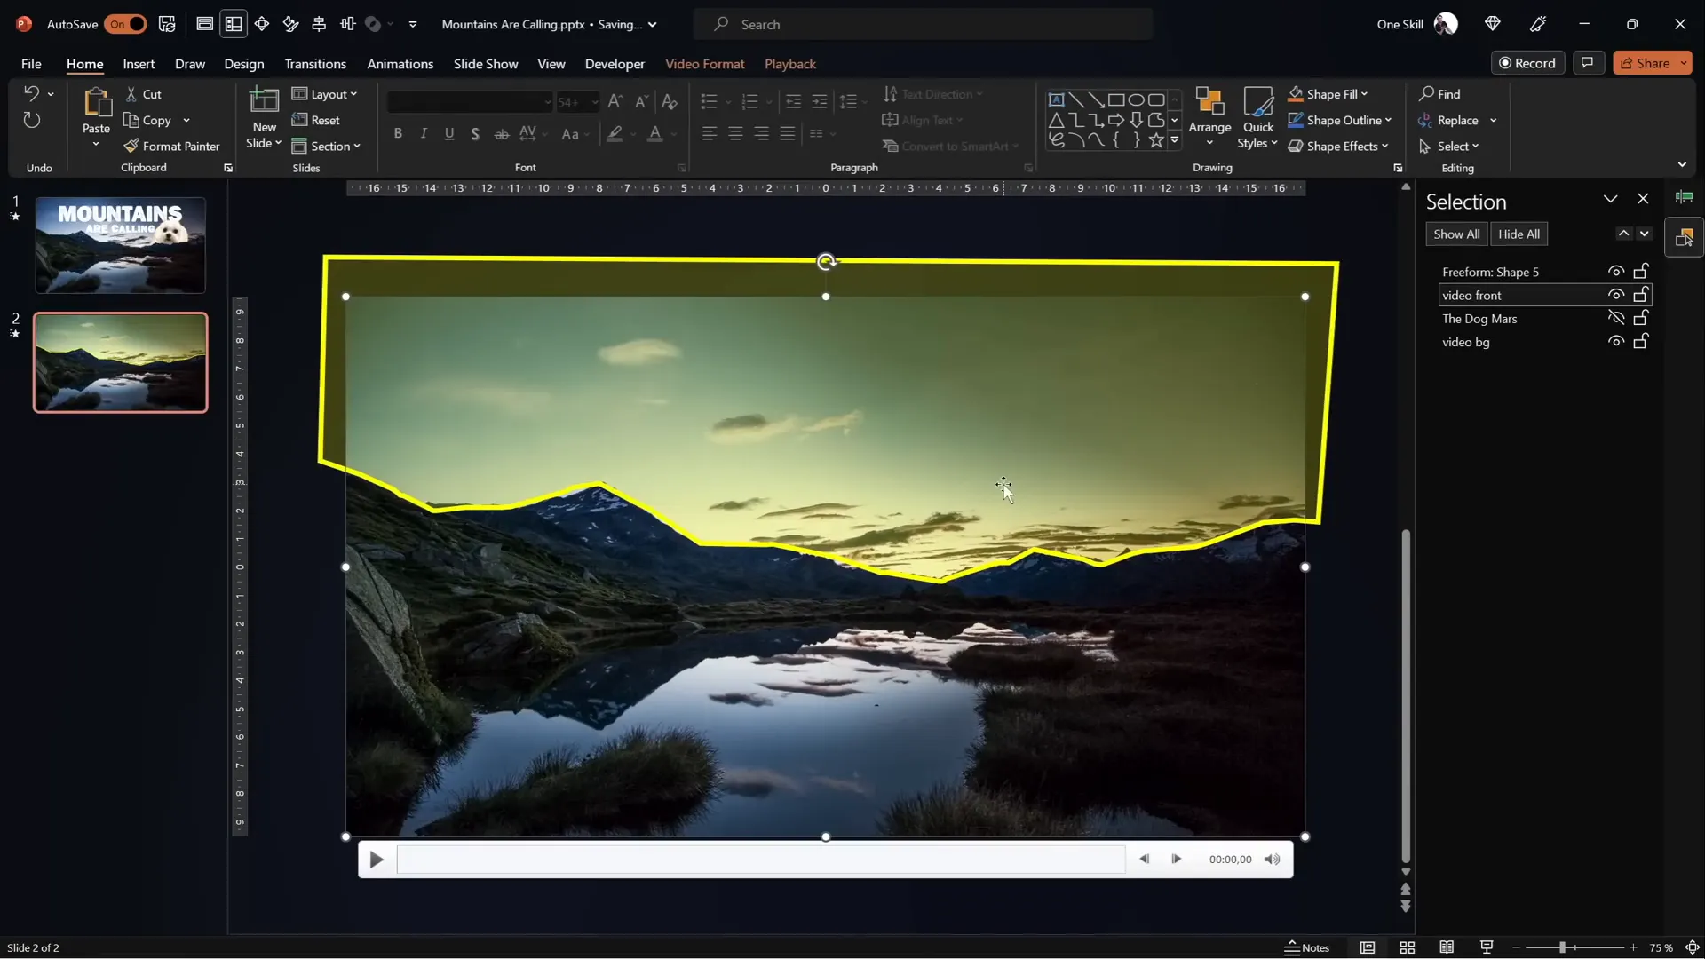This screenshot has width=1705, height=959.
Task: Open the Playback tab
Action: pos(790,64)
